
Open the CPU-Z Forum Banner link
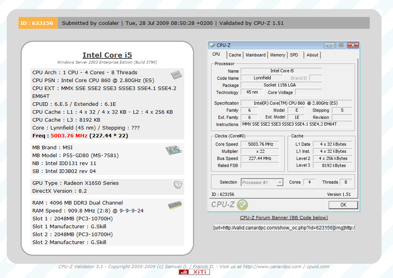coord(284,218)
